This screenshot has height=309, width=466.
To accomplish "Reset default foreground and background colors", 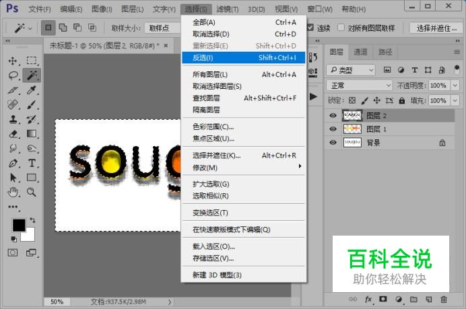I will tap(13, 239).
